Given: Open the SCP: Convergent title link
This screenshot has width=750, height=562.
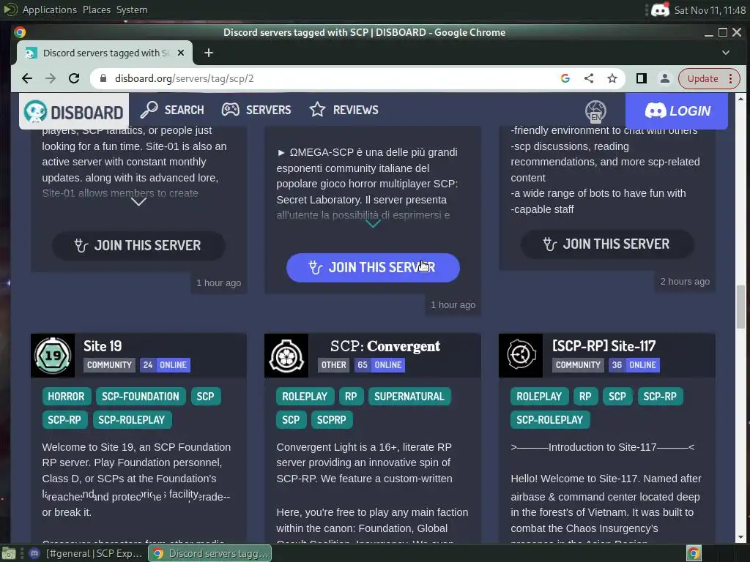Looking at the screenshot, I should click(x=385, y=346).
